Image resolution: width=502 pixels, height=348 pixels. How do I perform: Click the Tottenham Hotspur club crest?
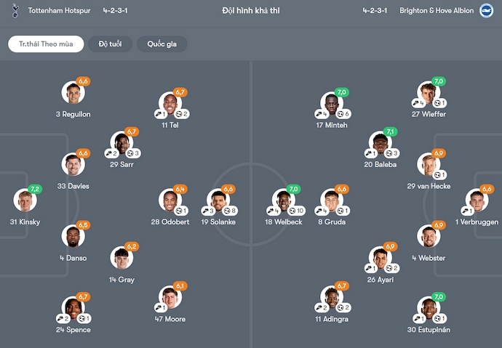[14, 11]
